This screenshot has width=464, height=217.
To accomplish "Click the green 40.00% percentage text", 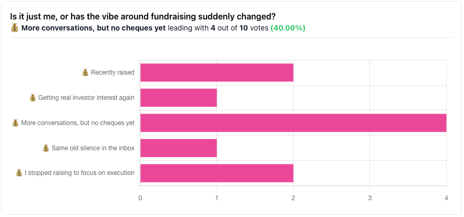I will (x=287, y=28).
